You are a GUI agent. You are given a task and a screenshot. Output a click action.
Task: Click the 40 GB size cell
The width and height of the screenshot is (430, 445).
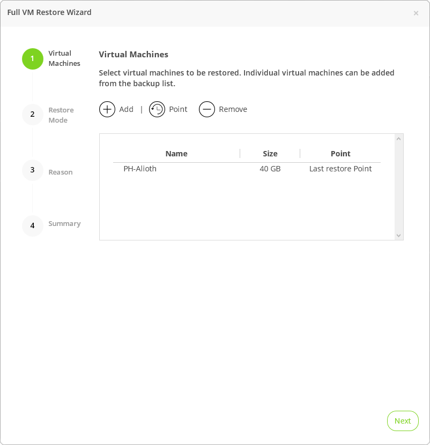270,169
